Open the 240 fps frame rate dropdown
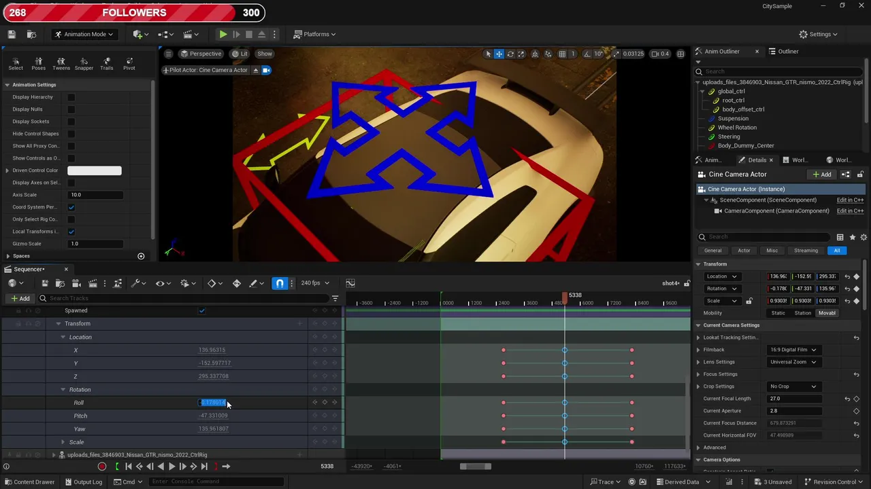This screenshot has height=489, width=871. [315, 283]
